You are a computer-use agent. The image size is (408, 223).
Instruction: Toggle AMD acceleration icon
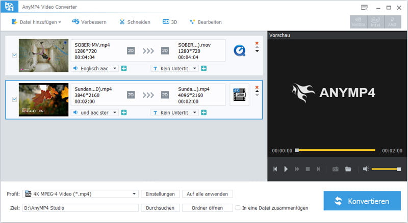392,22
